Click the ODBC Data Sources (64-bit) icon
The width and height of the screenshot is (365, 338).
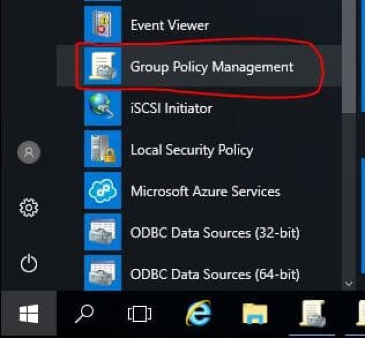click(103, 273)
